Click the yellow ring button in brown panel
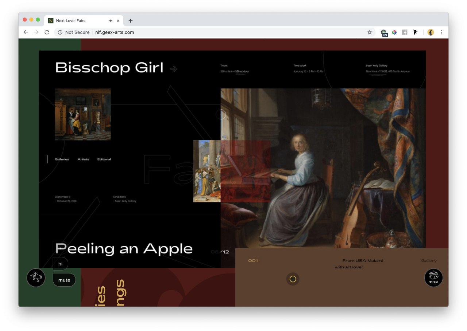The image size is (467, 331). (293, 279)
